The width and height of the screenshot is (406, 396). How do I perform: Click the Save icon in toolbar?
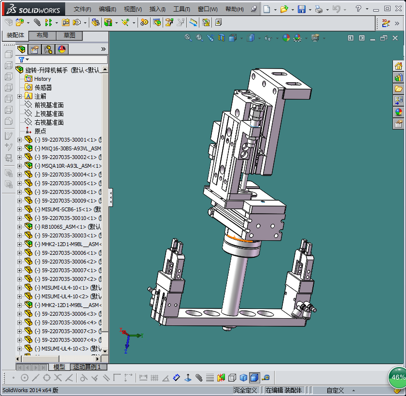click(301, 9)
